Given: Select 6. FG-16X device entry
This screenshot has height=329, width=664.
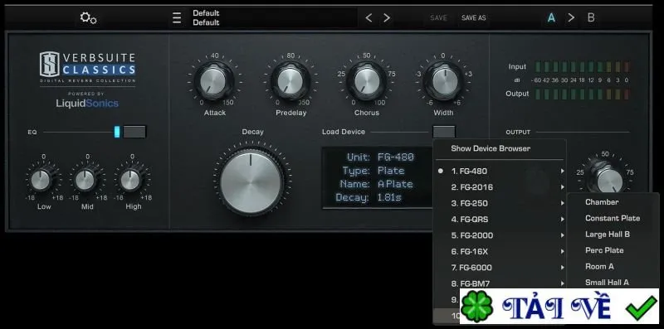Looking at the screenshot, I should 500,251.
